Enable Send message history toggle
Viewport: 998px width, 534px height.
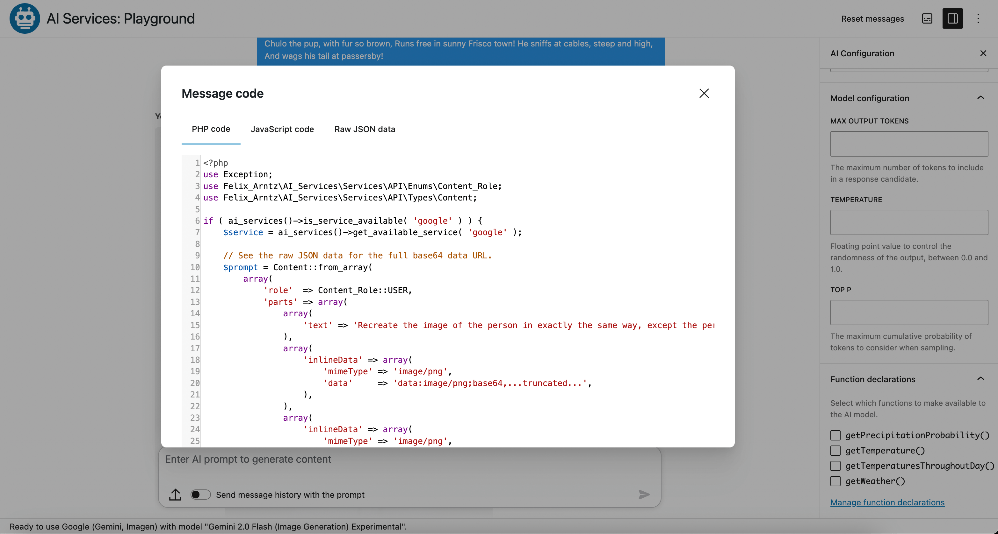[x=200, y=495]
